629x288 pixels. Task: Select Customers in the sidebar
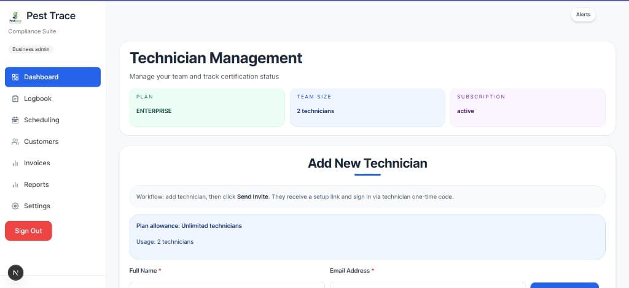pyautogui.click(x=53, y=142)
